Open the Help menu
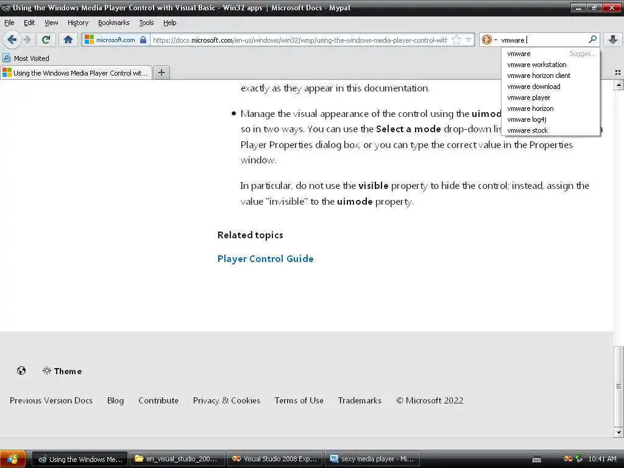The height and width of the screenshot is (468, 624). point(169,23)
